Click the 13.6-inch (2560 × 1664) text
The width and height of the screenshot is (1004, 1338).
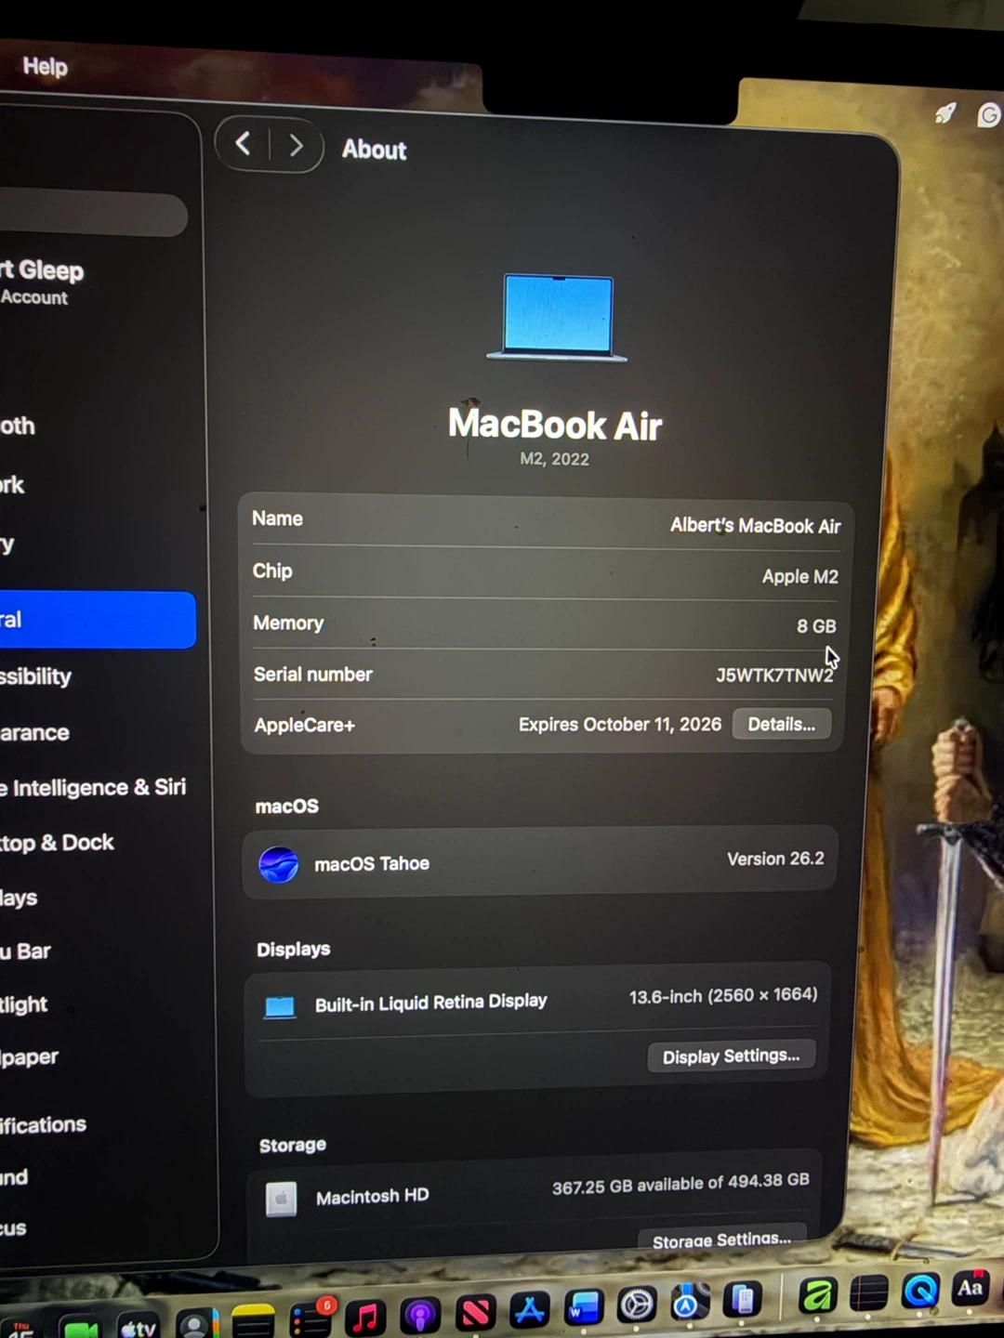tap(723, 995)
